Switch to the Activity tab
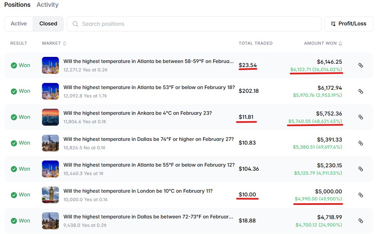Viewport: 378px width, 234px height. click(47, 5)
